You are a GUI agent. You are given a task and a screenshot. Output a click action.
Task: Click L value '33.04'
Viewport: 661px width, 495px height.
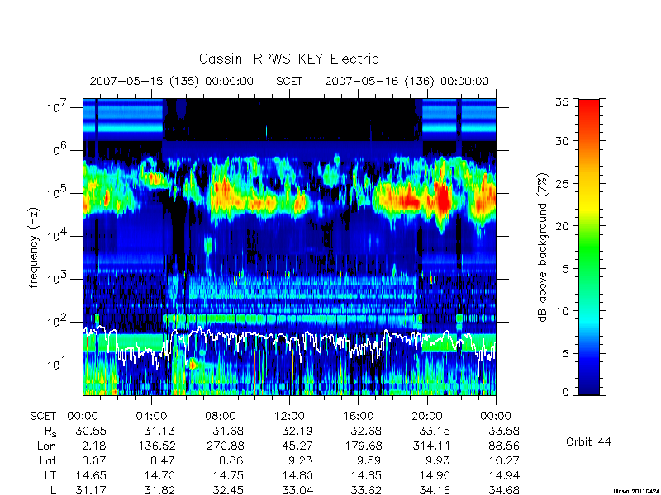point(297,490)
